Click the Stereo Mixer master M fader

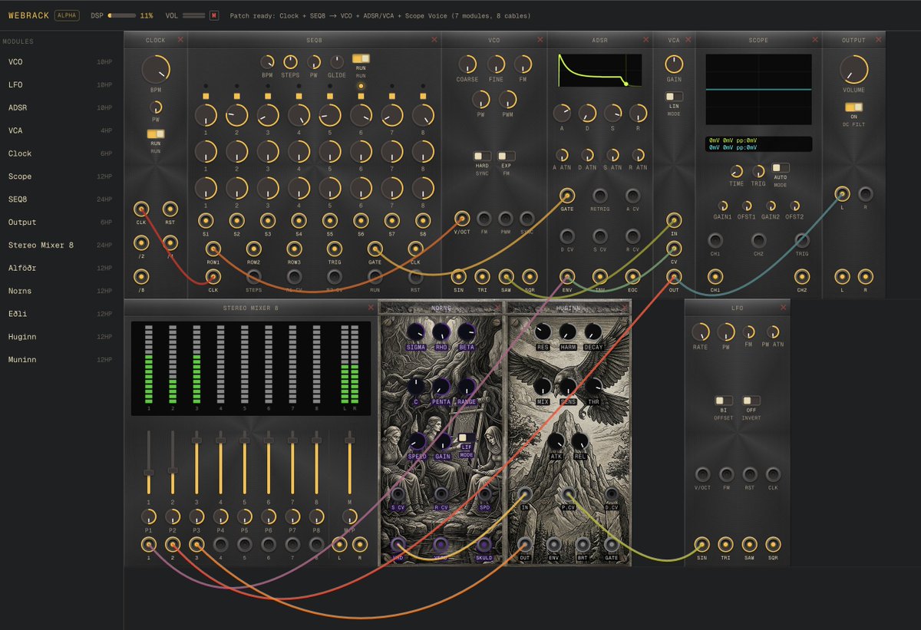(x=350, y=462)
